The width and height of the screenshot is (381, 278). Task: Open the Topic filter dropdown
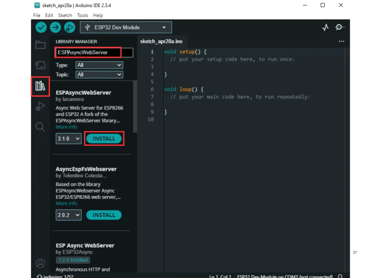(99, 75)
